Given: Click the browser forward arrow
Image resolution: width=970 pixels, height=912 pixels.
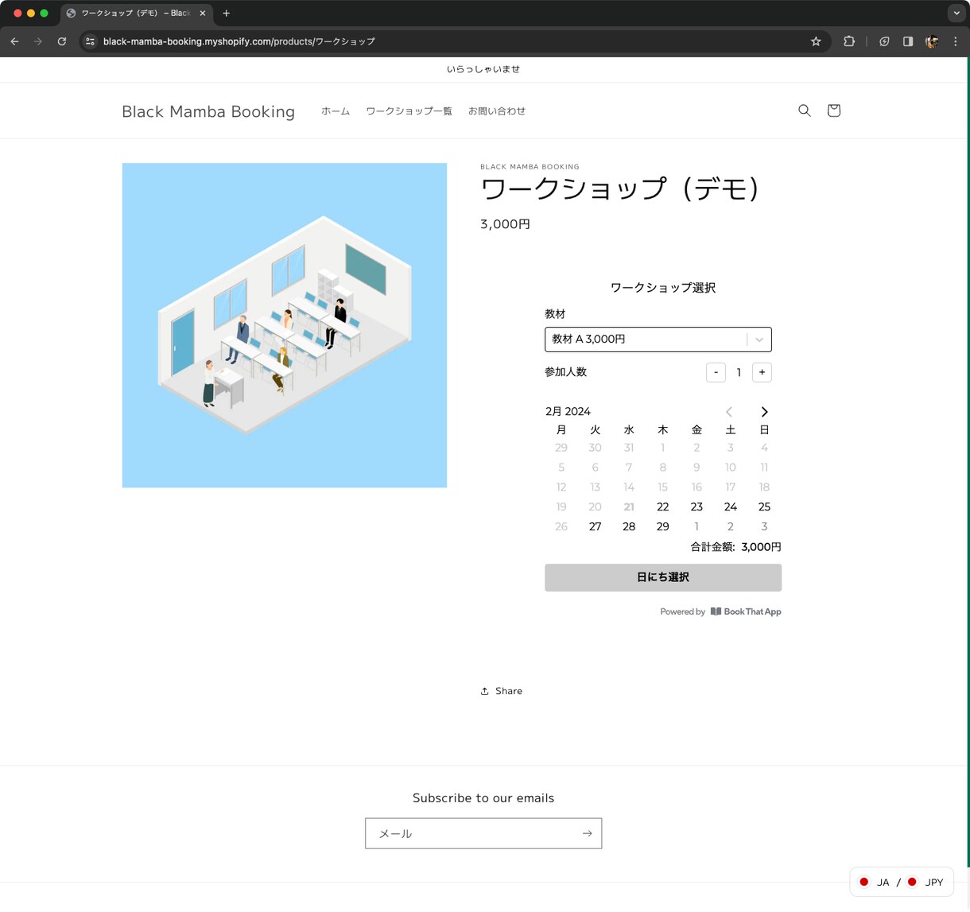Looking at the screenshot, I should (x=37, y=41).
